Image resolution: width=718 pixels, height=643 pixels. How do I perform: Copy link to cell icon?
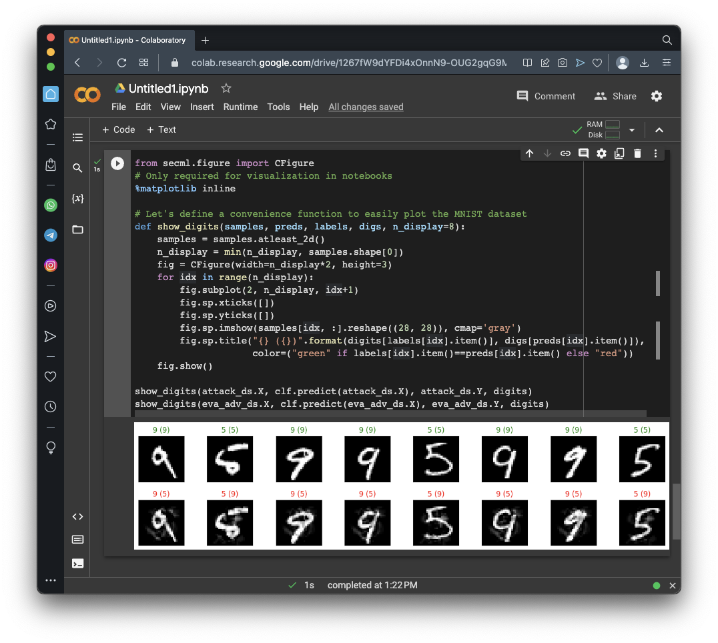[565, 153]
